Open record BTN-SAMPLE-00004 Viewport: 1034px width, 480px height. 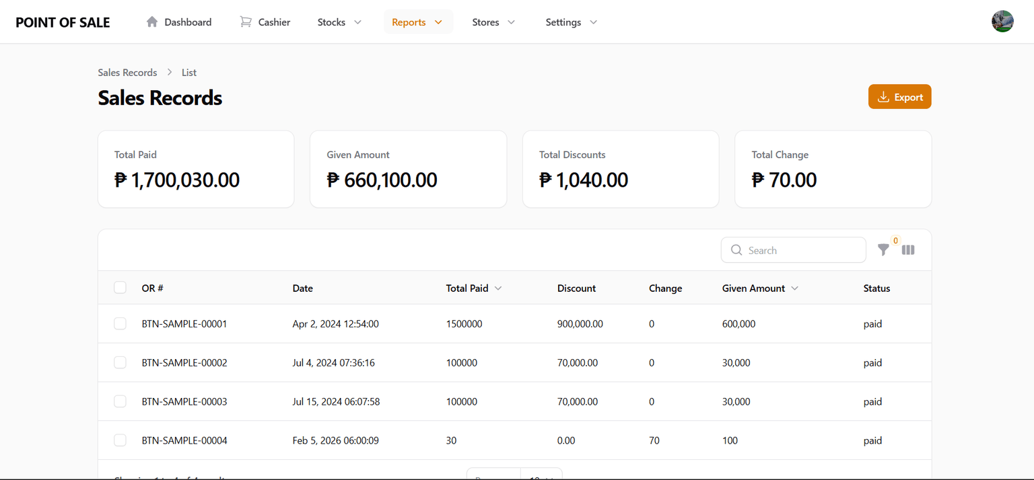click(x=184, y=440)
